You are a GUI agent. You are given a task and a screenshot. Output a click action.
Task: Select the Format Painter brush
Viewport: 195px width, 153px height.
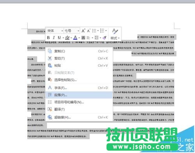[x=105, y=38]
